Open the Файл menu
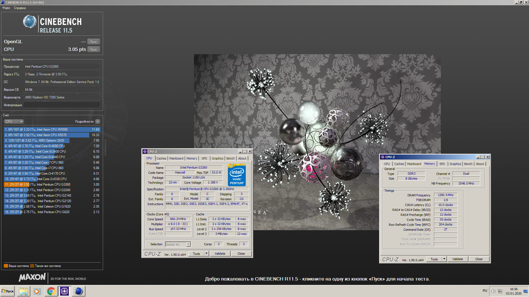529x297 pixels. click(6, 8)
